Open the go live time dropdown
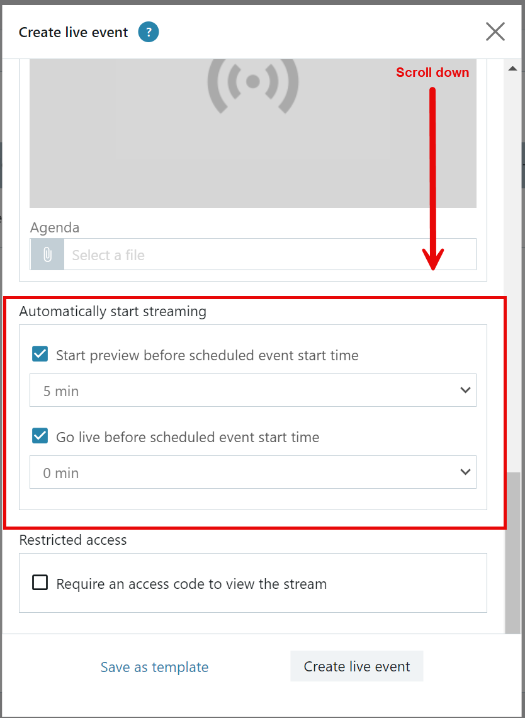525x718 pixels. [252, 472]
